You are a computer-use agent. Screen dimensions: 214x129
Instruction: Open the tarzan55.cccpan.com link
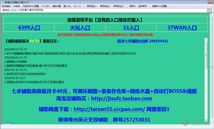109,109
